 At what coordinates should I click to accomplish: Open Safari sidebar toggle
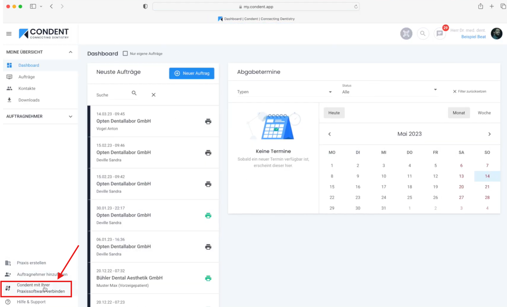click(33, 6)
